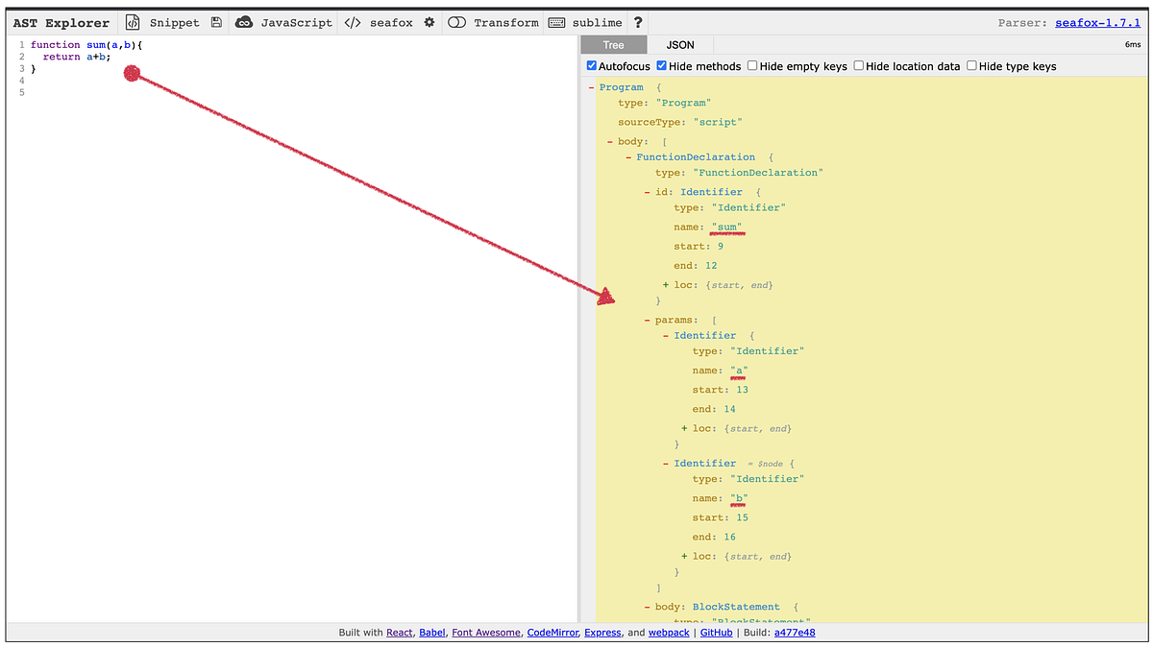The height and width of the screenshot is (647, 1153).
Task: Collapse the FunctionDeclaration node
Action: point(626,156)
